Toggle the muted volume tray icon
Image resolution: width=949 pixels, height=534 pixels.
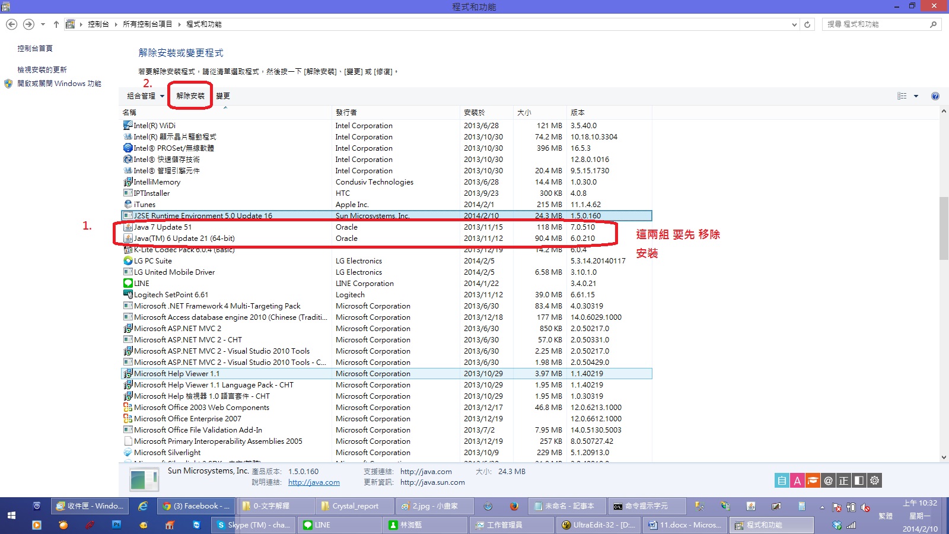tap(865, 507)
